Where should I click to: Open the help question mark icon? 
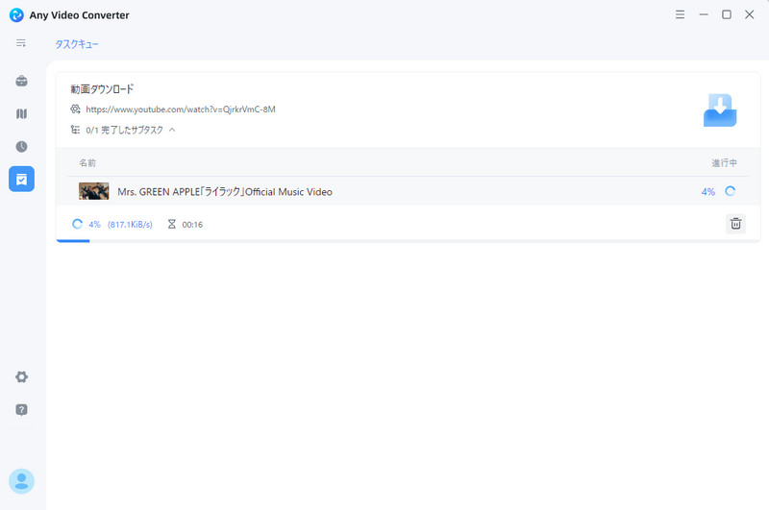point(21,409)
